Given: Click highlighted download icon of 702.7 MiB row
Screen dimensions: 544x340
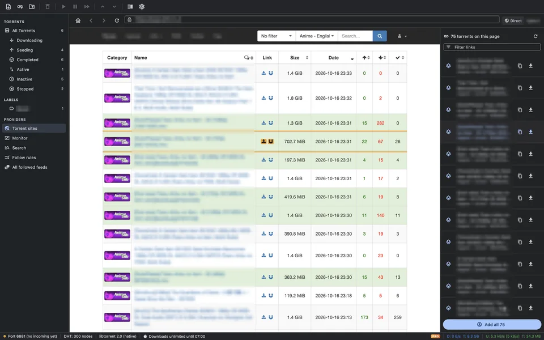Looking at the screenshot, I should point(263,141).
